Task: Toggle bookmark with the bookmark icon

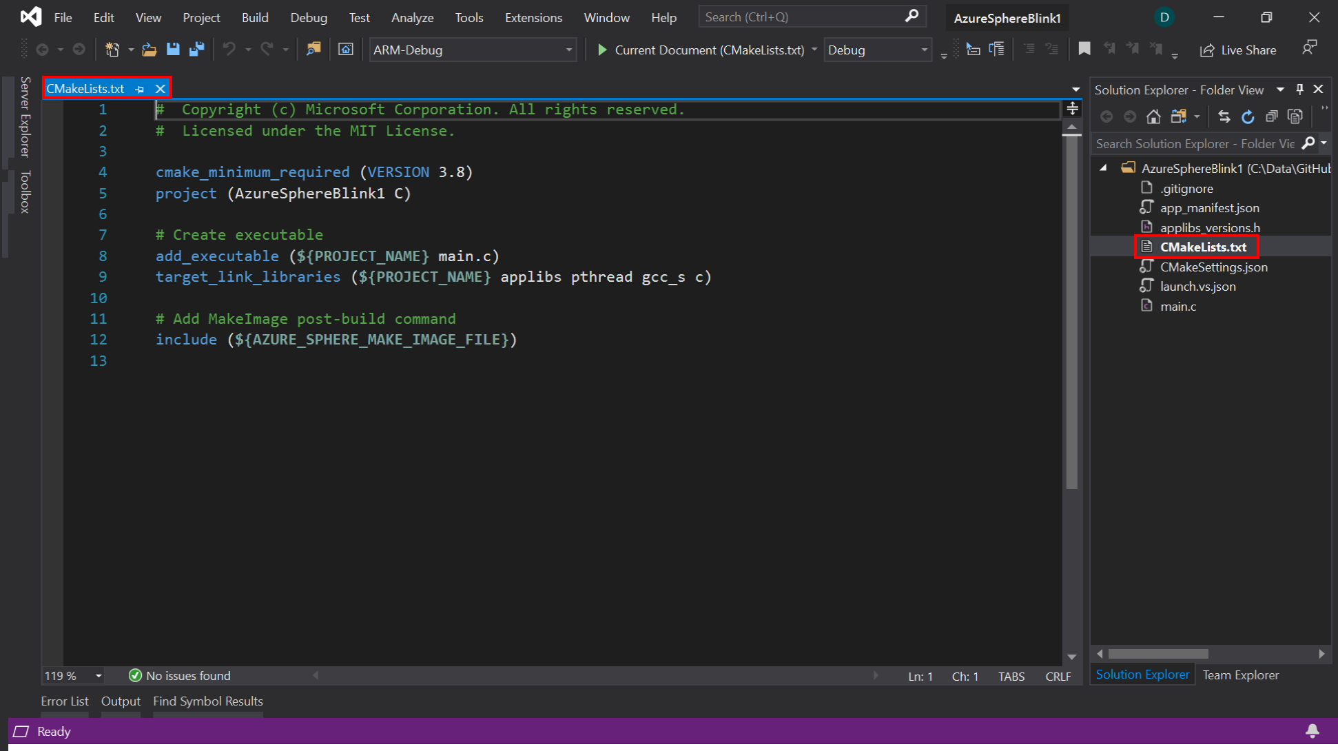Action: tap(1084, 49)
